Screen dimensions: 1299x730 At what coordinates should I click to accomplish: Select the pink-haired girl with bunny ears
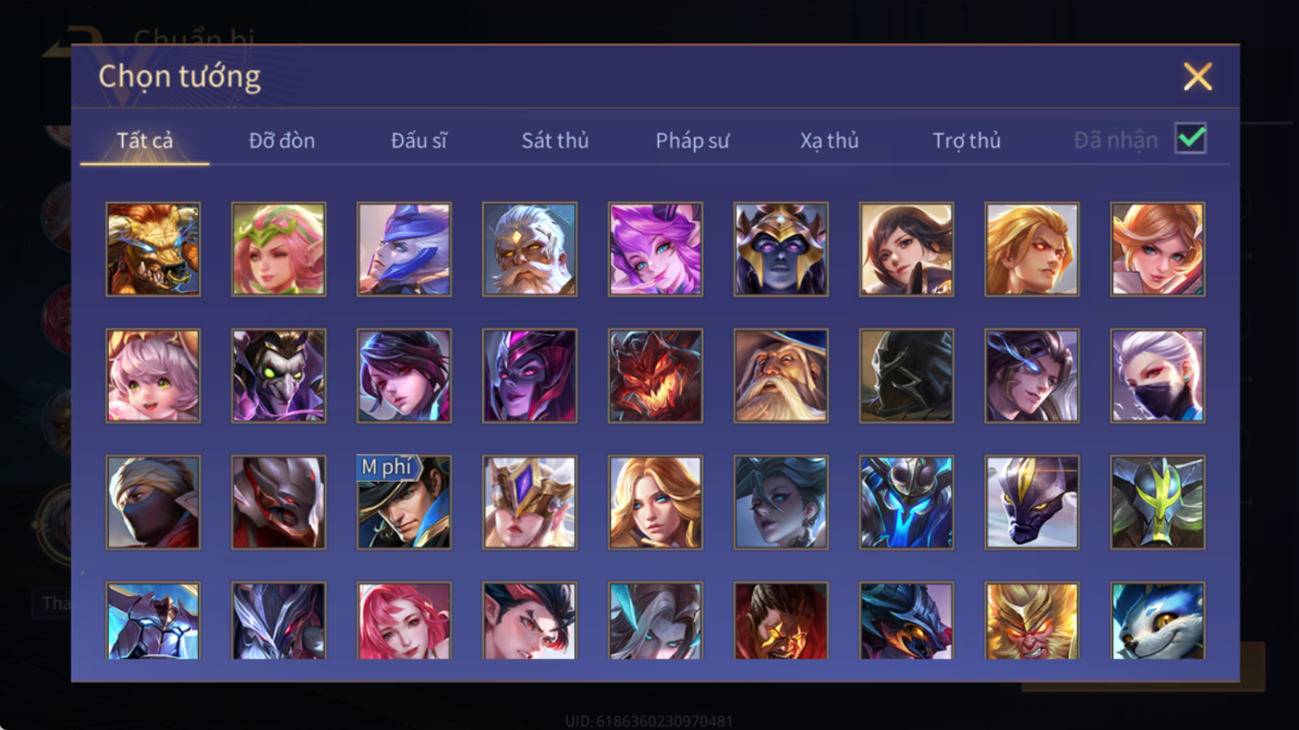coord(153,376)
